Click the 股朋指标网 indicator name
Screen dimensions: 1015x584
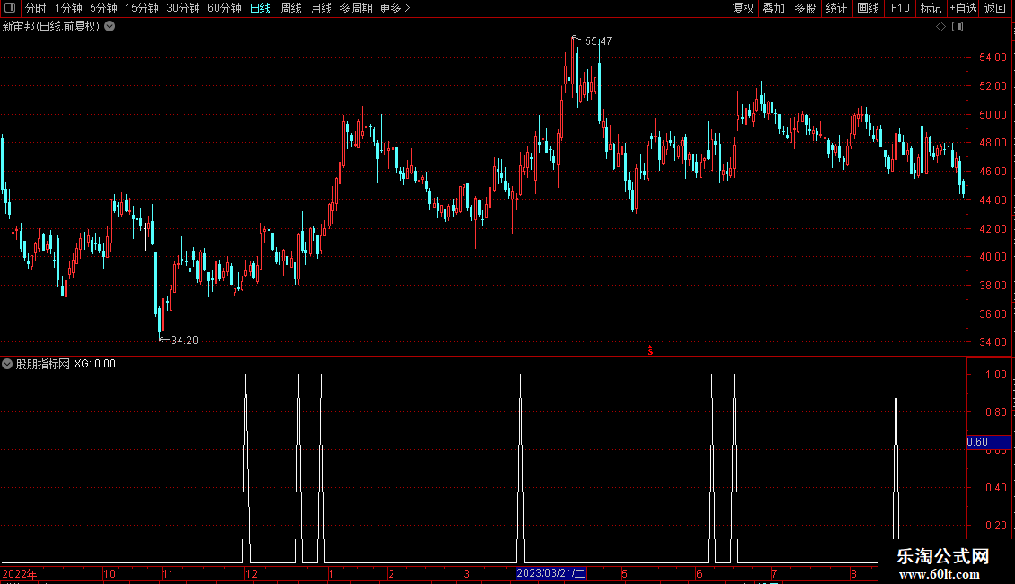[x=43, y=364]
